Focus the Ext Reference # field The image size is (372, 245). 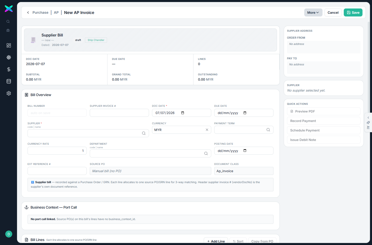tap(57, 171)
